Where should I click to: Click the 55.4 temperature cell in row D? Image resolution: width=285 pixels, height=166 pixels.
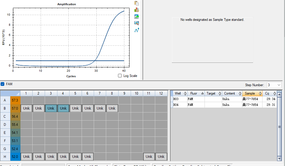click(15, 124)
